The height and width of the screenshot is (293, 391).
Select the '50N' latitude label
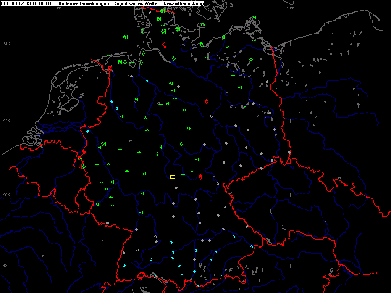tap(6, 195)
